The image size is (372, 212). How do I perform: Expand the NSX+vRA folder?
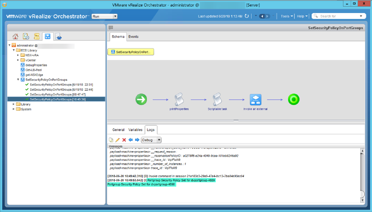coord(18,55)
